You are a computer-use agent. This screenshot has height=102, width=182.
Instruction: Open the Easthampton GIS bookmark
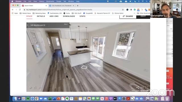55,13
